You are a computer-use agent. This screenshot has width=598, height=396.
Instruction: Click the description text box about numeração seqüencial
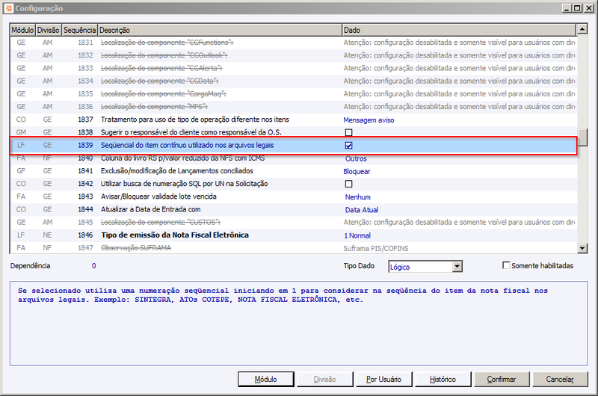click(x=298, y=324)
